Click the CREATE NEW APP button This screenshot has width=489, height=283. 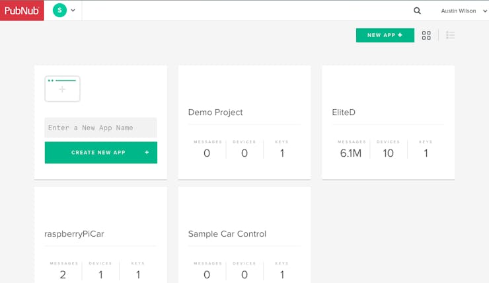click(100, 153)
